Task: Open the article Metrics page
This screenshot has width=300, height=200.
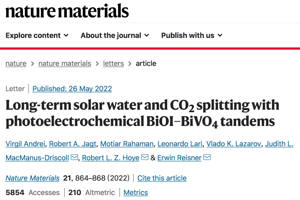Action: coord(136,193)
